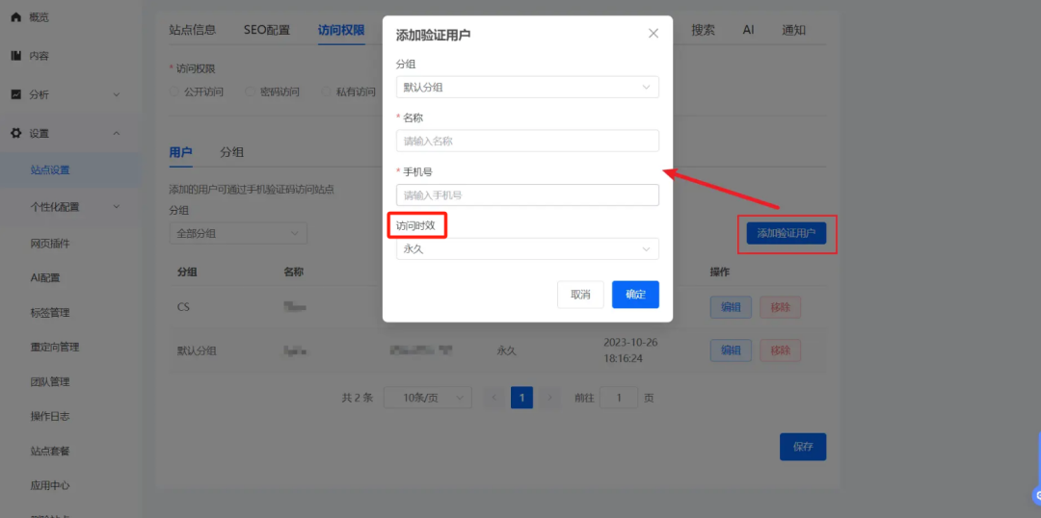Switch to 访问权限 tab
1041x518 pixels.
coord(341,30)
